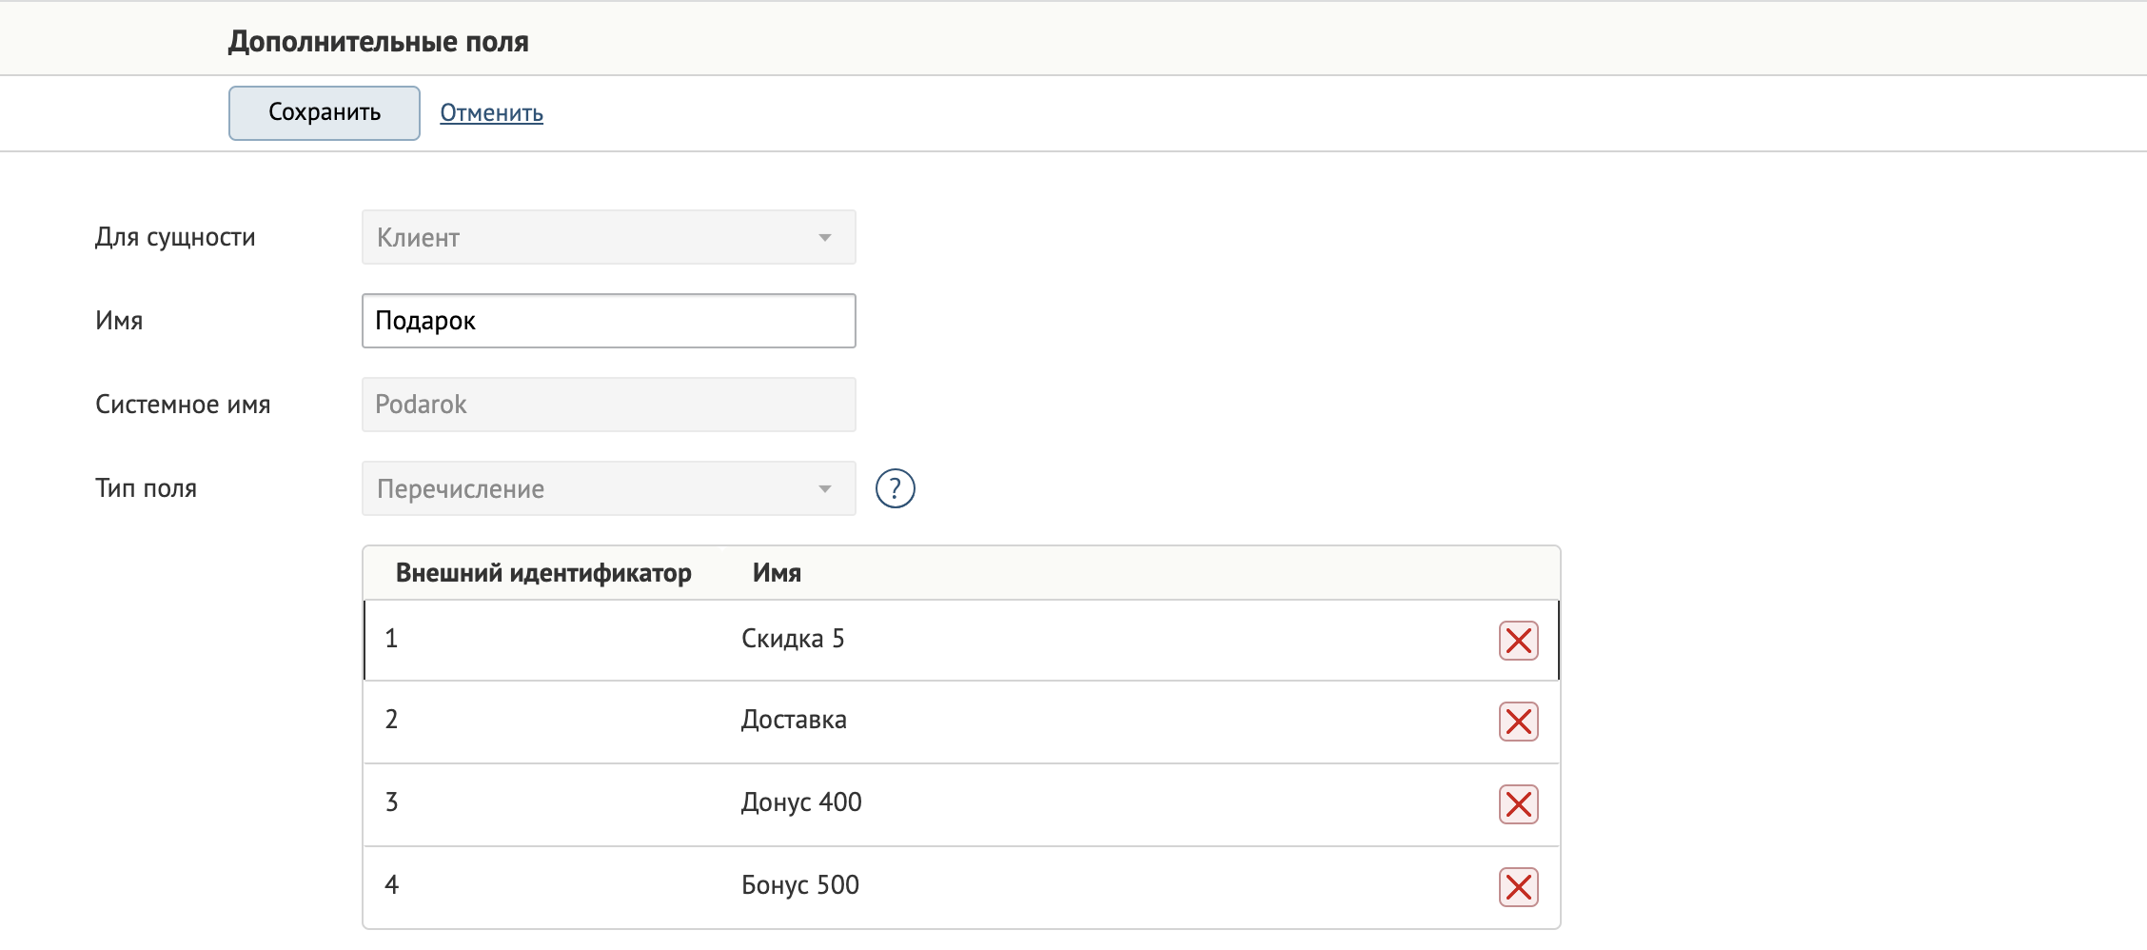This screenshot has height=950, width=2147.
Task: Click the Дополнительные поля page heading
Action: click(x=378, y=42)
